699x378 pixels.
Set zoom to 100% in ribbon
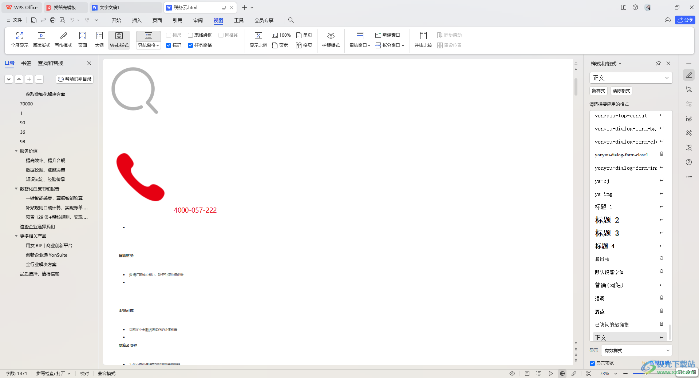pyautogui.click(x=281, y=35)
